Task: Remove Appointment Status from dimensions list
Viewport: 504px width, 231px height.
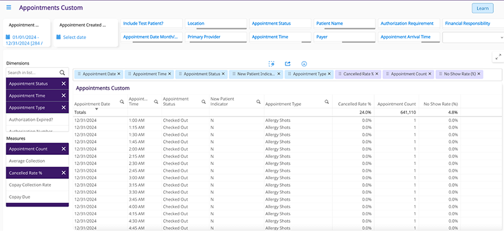Action: point(64,84)
